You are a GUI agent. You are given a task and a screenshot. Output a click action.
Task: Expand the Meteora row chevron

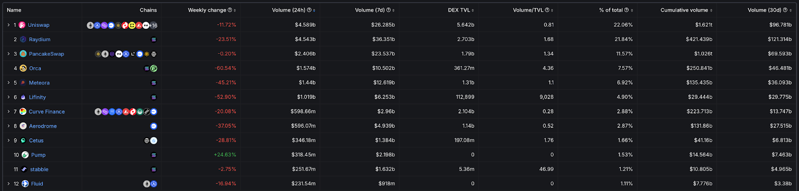(8, 83)
